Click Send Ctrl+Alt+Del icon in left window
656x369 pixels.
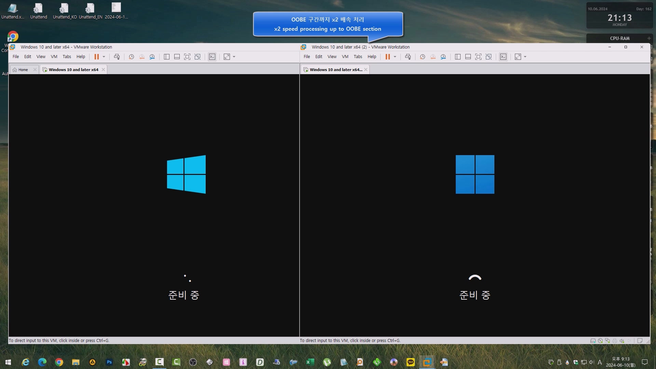117,57
